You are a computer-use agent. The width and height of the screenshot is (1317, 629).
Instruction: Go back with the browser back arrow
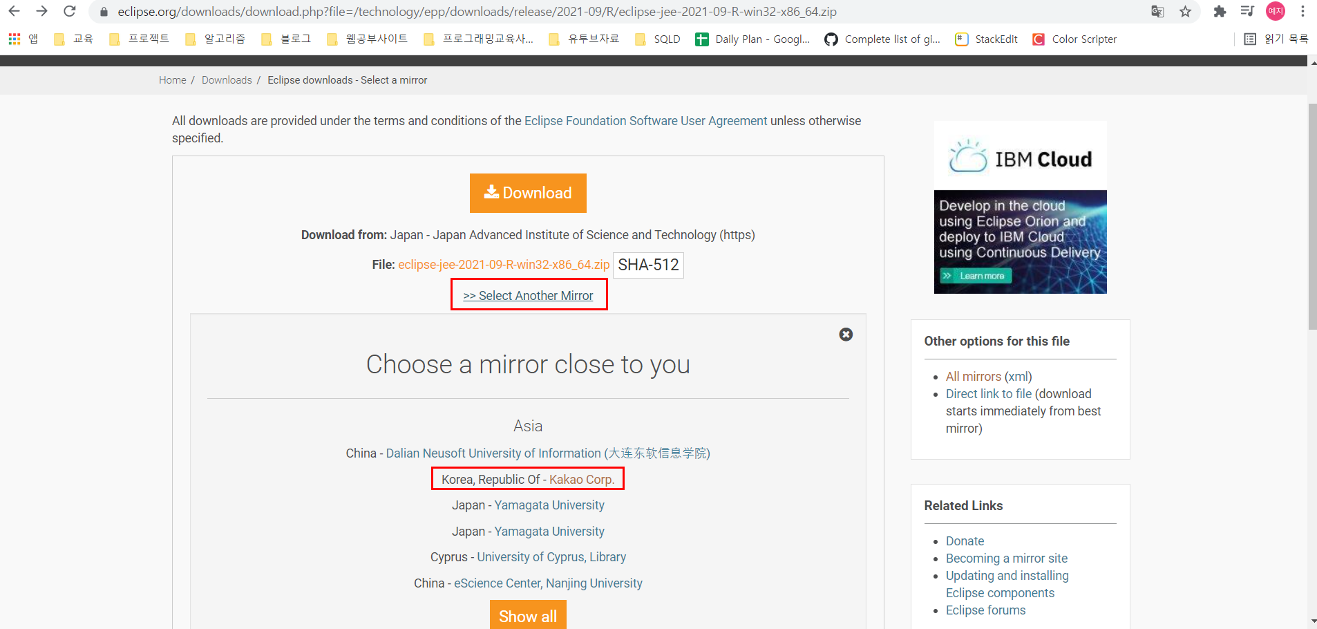(14, 11)
